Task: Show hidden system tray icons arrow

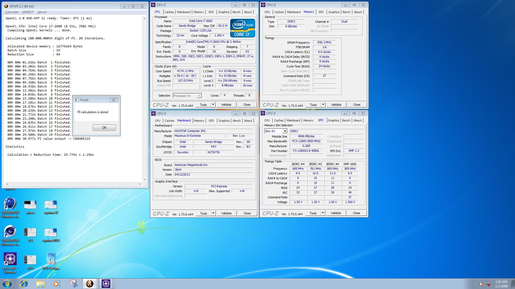Action: (475, 284)
